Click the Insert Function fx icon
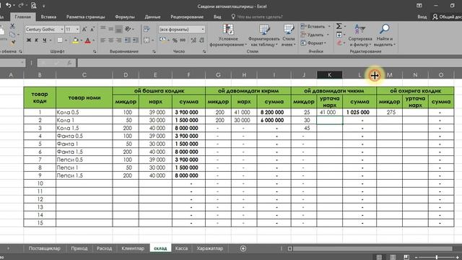The height and width of the screenshot is (260, 462). point(69,63)
